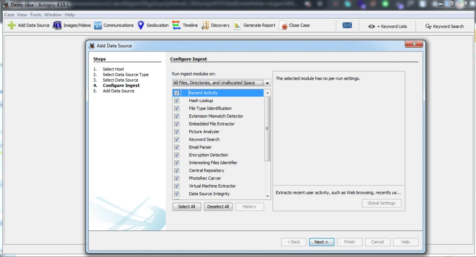Image resolution: width=476 pixels, height=257 pixels.
Task: Click the Select Host step text
Action: point(113,69)
